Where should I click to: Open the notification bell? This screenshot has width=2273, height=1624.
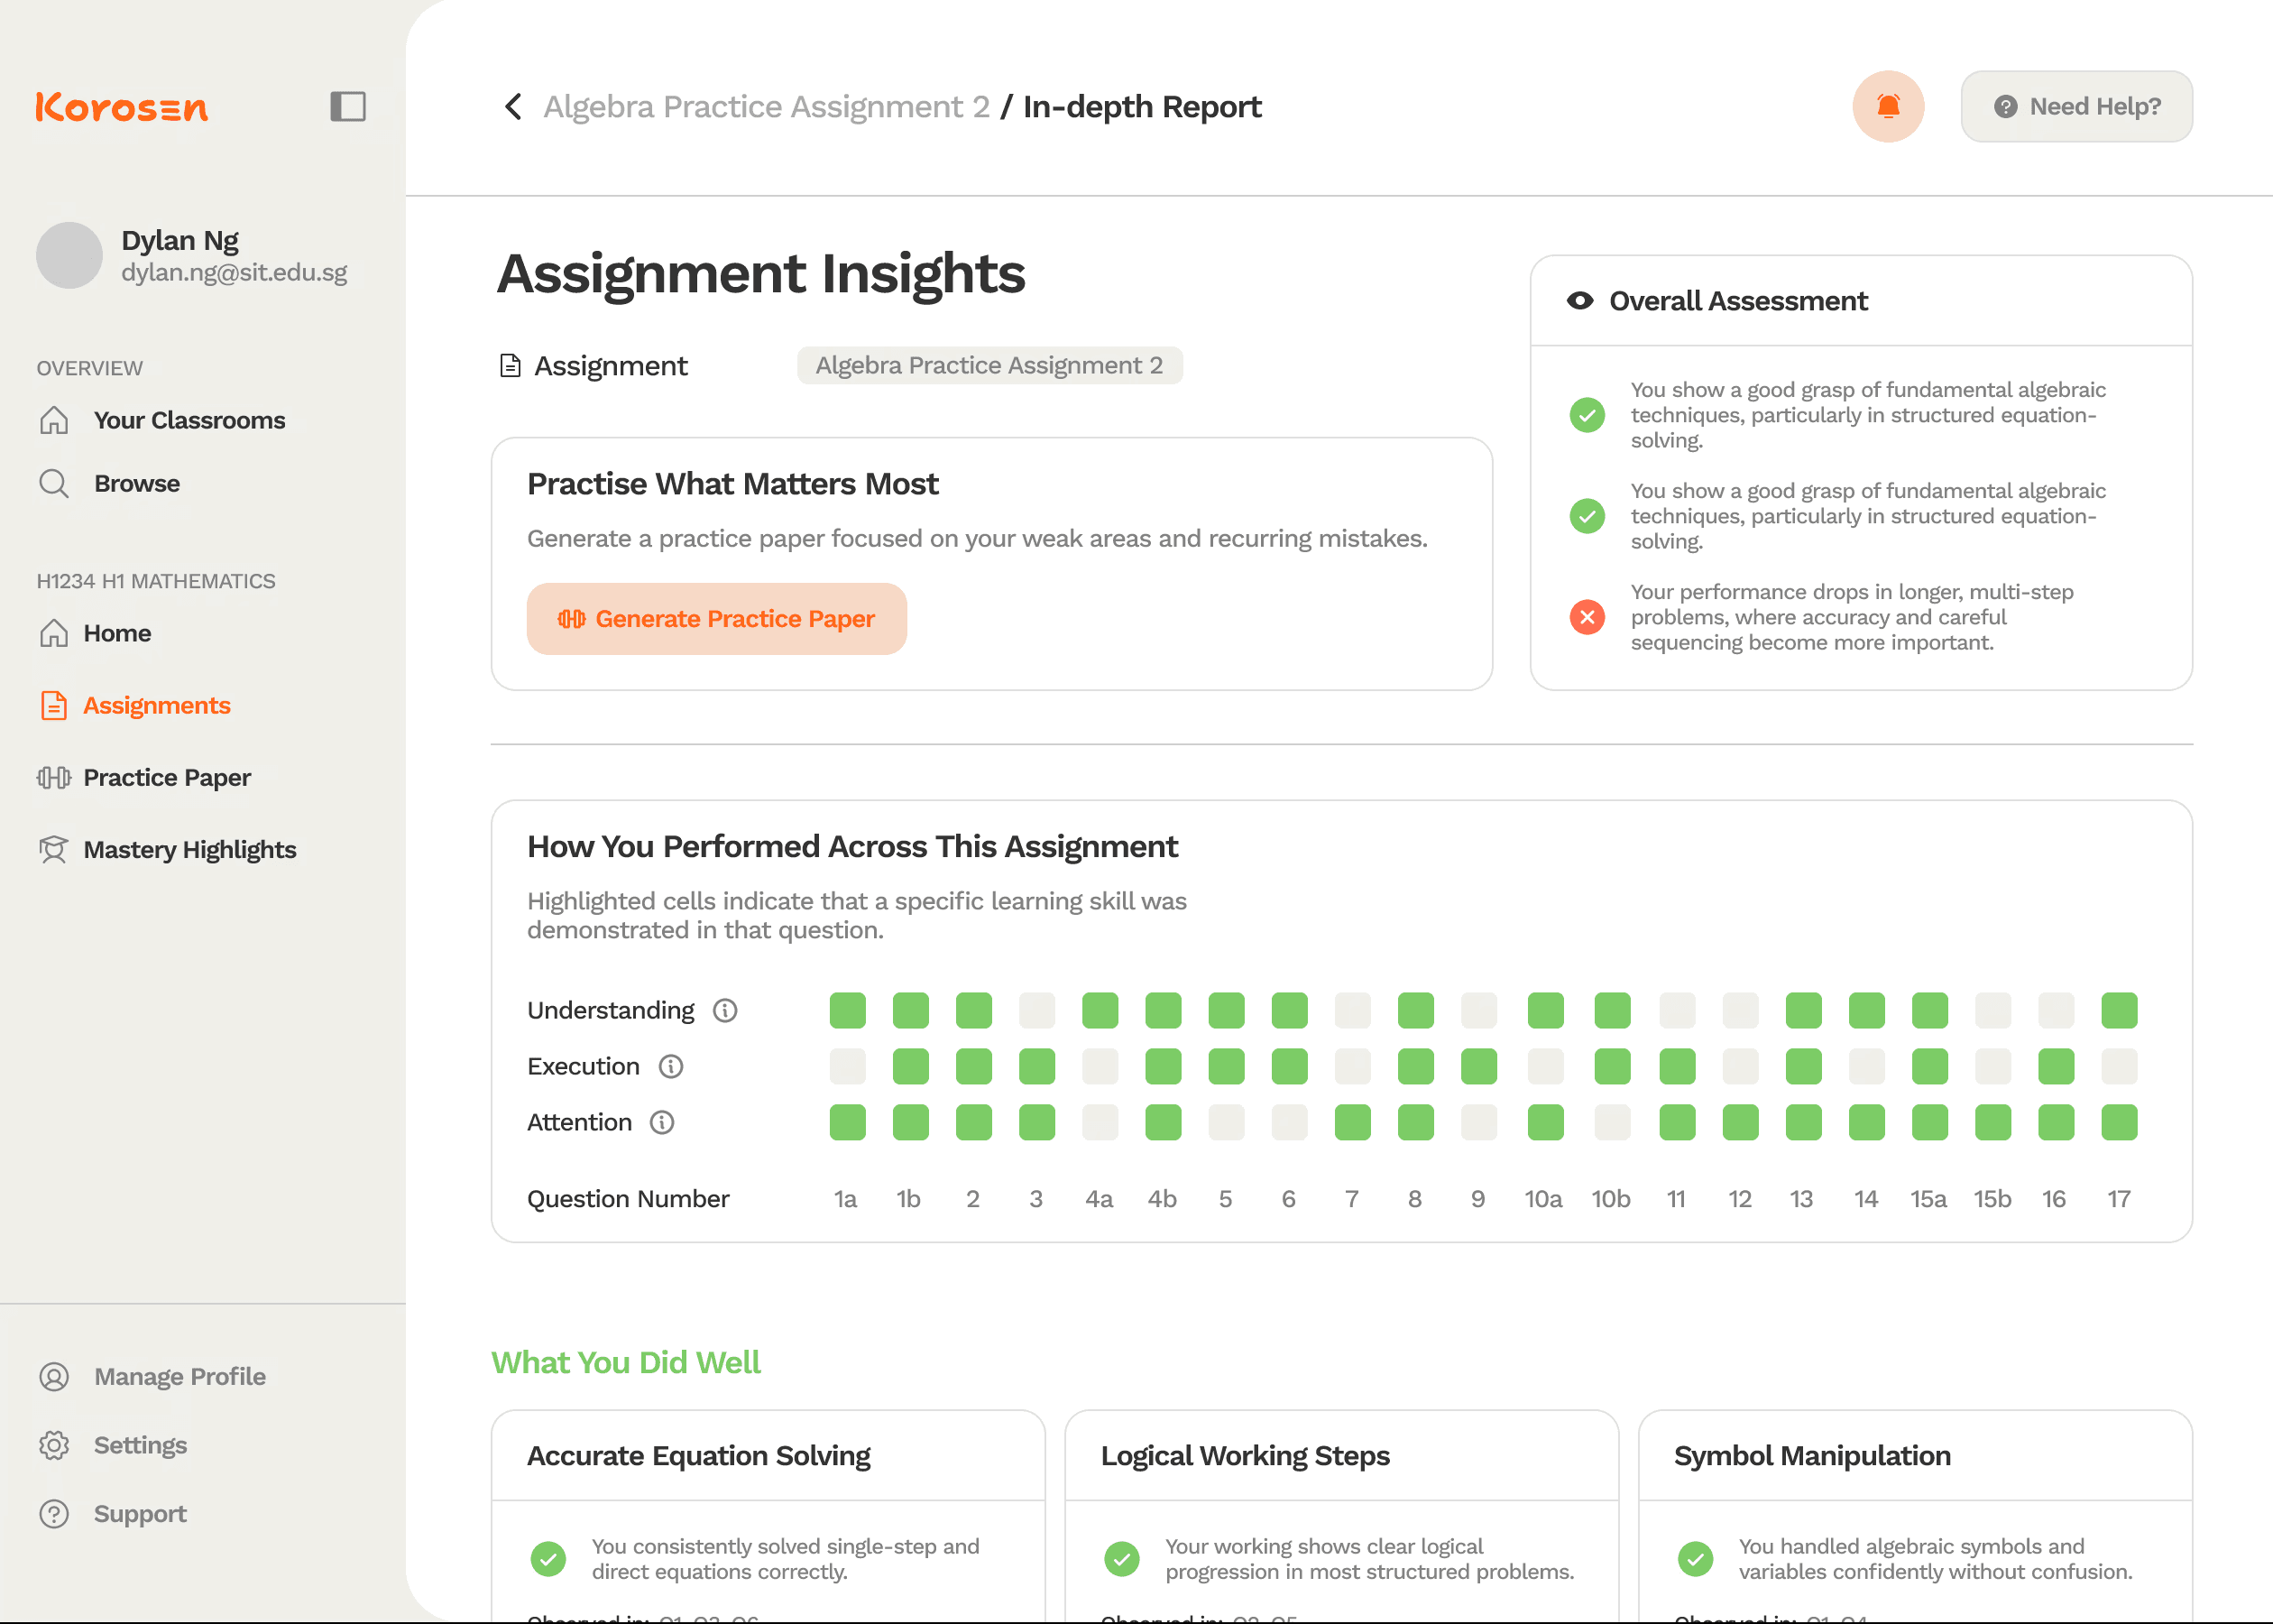(1888, 106)
